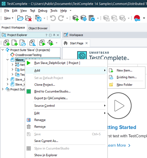Image resolution: width=147 pixels, height=158 pixels.
Task: Click project test items list icon in Explorer
Action: pyautogui.click(x=32, y=43)
